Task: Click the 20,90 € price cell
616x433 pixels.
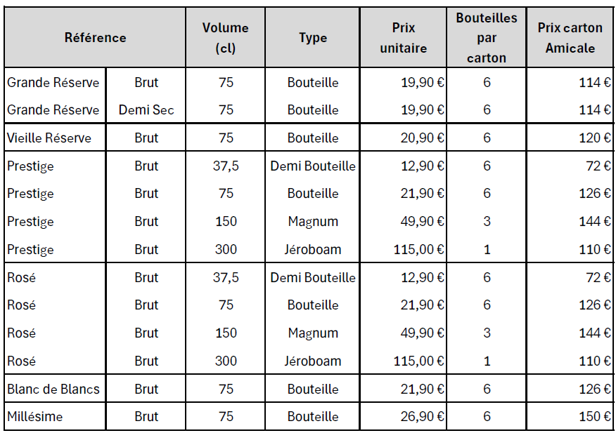Action: click(404, 138)
